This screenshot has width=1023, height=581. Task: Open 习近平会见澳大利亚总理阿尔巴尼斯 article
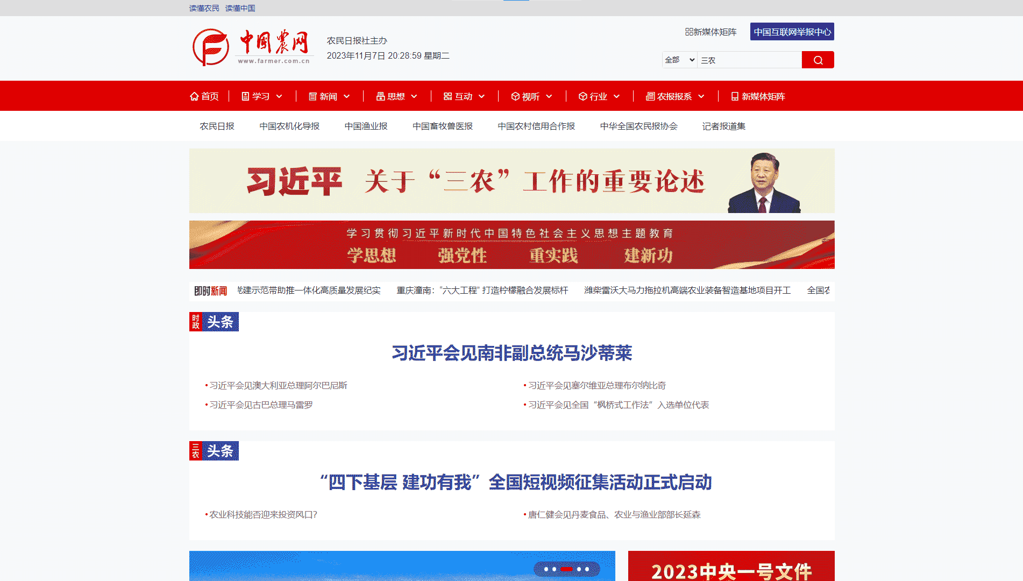point(278,385)
